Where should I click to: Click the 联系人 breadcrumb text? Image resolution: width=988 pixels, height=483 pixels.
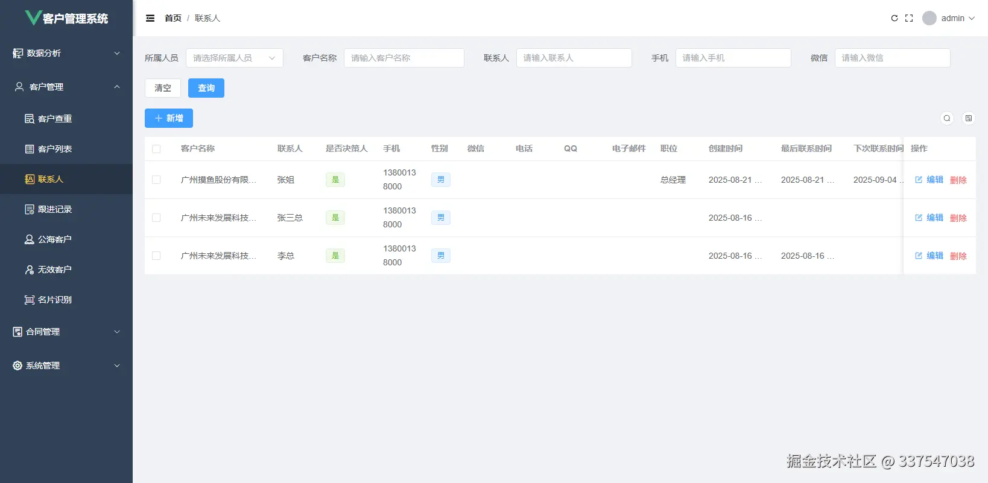(x=207, y=18)
